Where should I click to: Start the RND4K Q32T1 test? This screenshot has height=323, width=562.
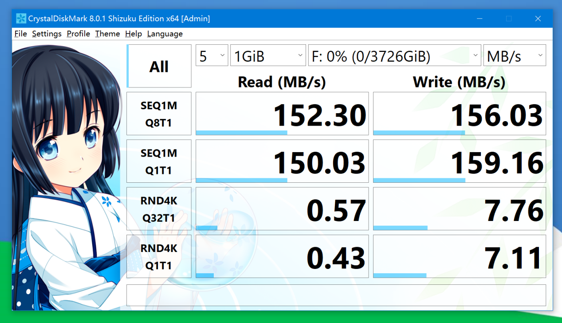tap(159, 209)
